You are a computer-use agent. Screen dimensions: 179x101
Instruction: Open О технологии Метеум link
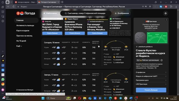pos(25,90)
